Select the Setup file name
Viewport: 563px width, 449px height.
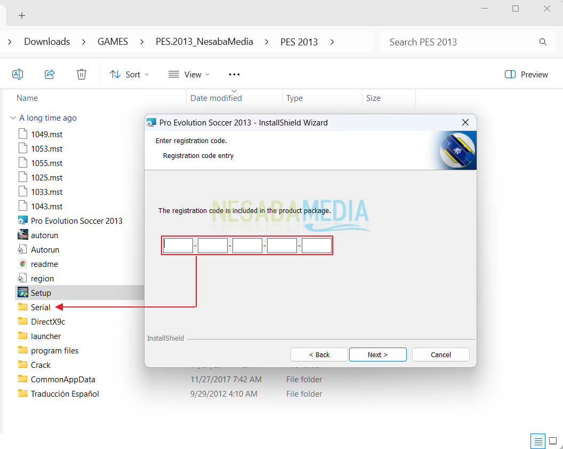pos(41,293)
